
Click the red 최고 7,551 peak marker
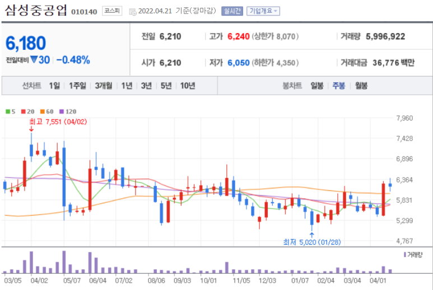pos(50,121)
